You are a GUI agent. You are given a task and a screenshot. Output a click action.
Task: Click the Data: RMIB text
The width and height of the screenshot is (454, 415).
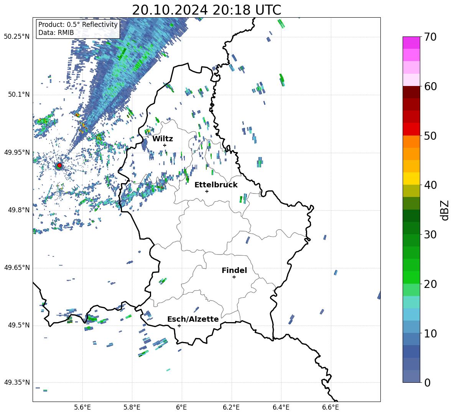(56, 33)
